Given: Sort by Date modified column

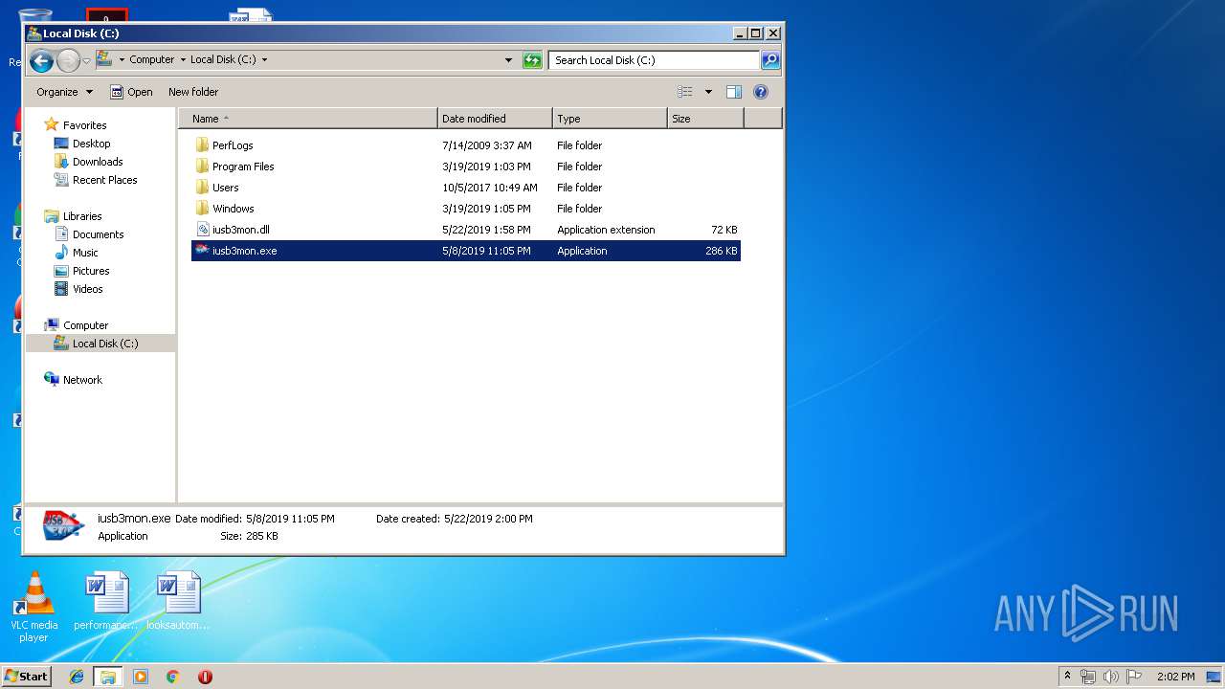Looking at the screenshot, I should tap(496, 119).
